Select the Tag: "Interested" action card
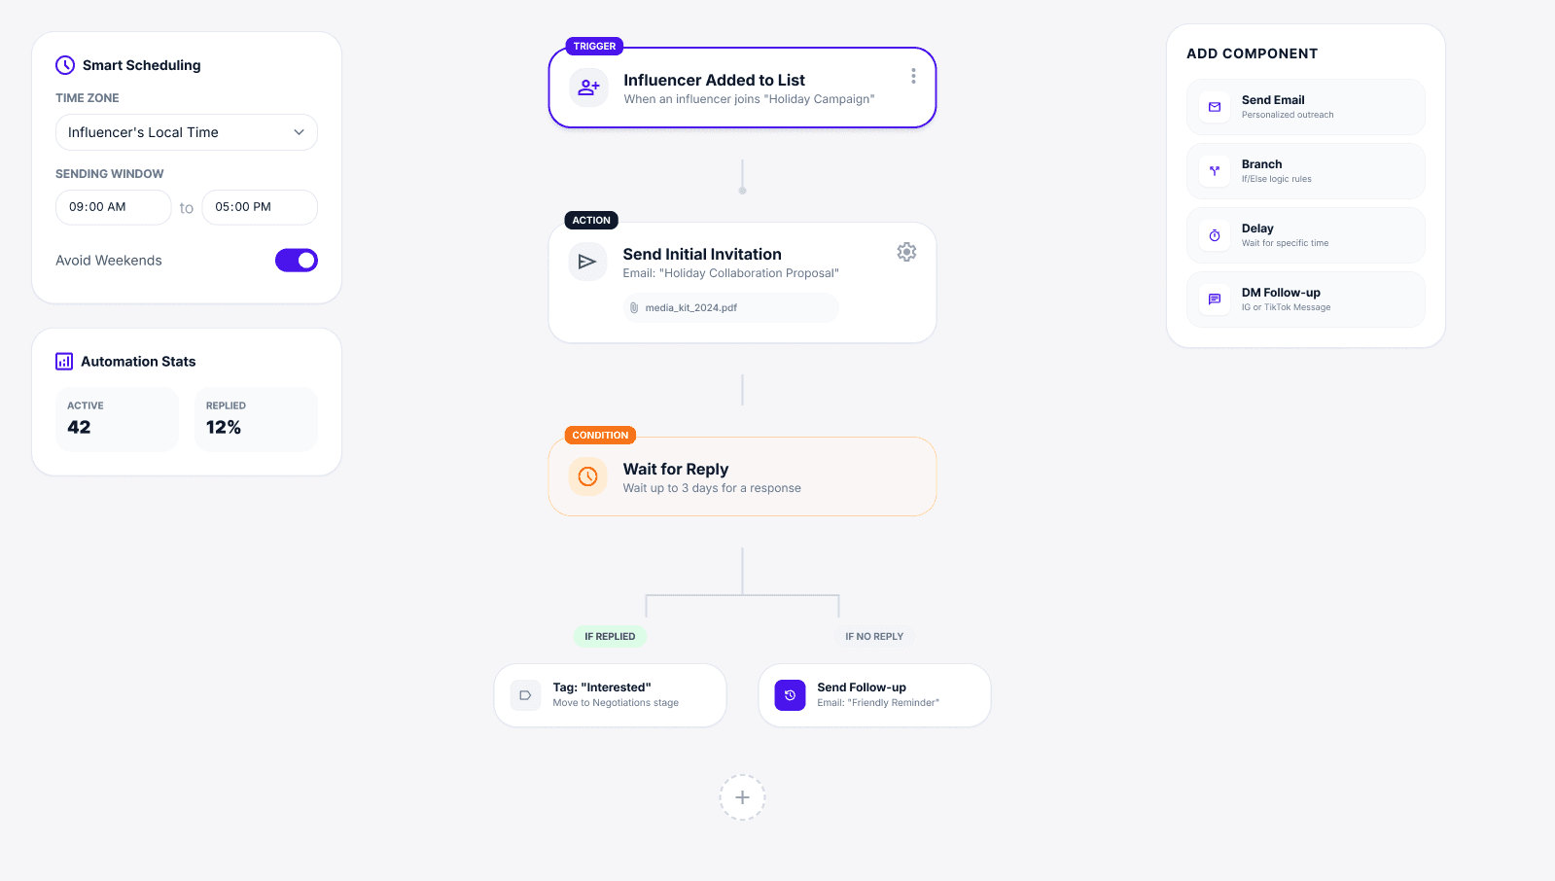The height and width of the screenshot is (881, 1555). (610, 694)
